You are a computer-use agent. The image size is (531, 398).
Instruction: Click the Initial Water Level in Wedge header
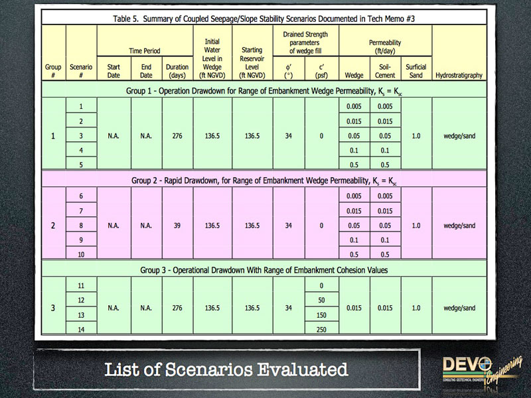point(213,58)
